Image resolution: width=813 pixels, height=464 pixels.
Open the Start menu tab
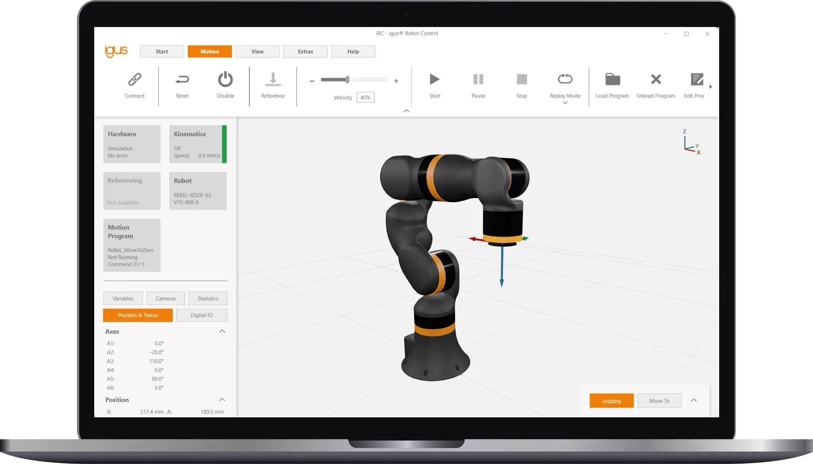click(162, 52)
